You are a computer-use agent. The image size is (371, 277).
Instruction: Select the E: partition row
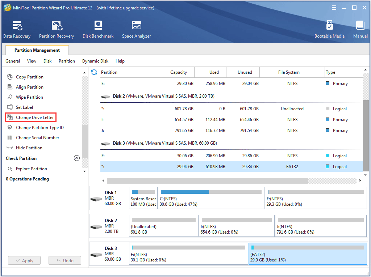[x=232, y=84]
